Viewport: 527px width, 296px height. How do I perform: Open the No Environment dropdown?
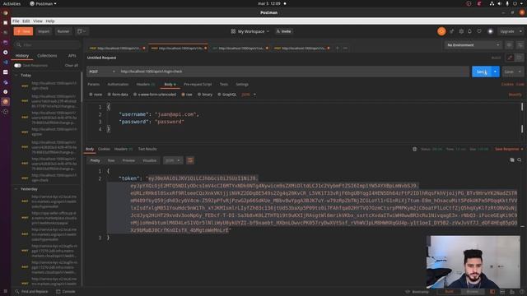pos(473,45)
